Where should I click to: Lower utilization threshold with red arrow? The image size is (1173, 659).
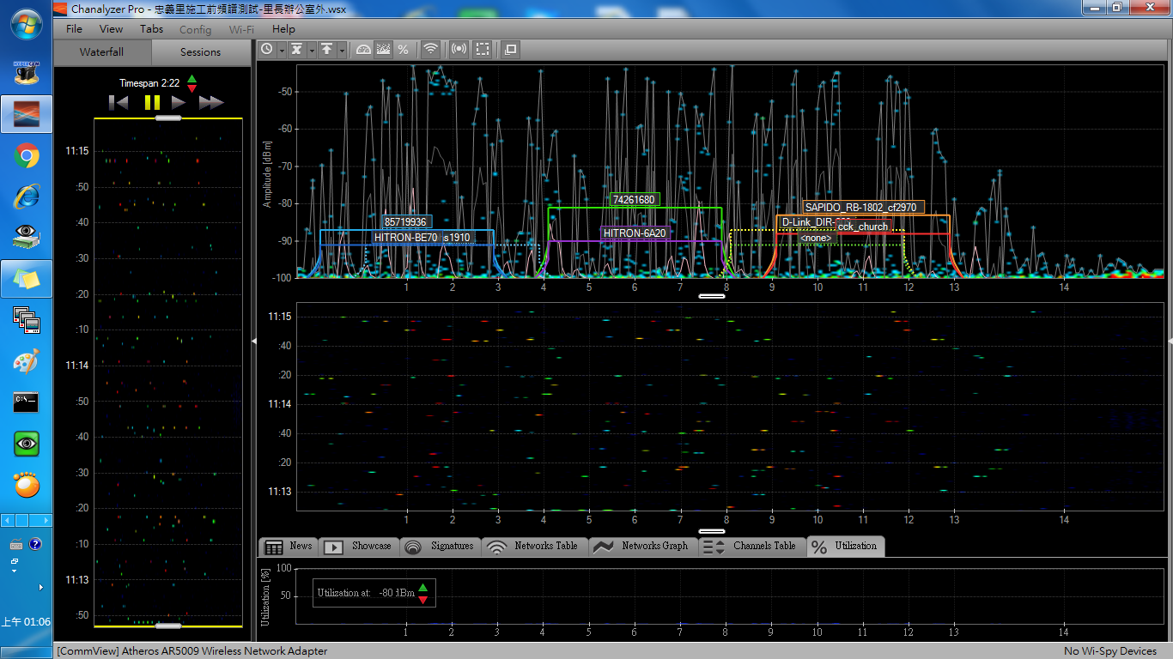point(422,599)
